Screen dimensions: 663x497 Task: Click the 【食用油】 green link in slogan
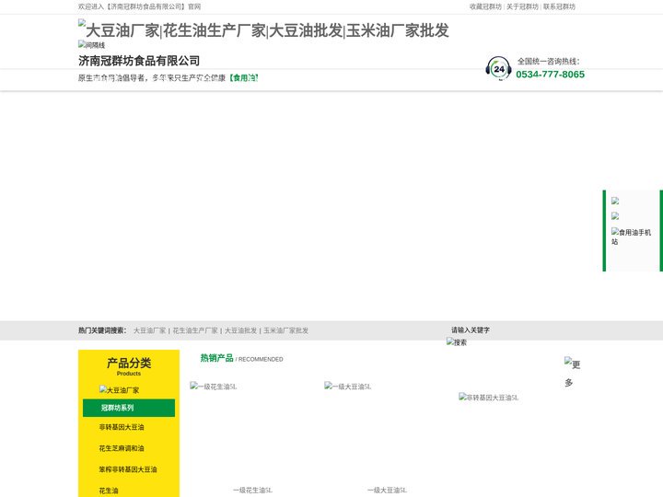pyautogui.click(x=243, y=77)
